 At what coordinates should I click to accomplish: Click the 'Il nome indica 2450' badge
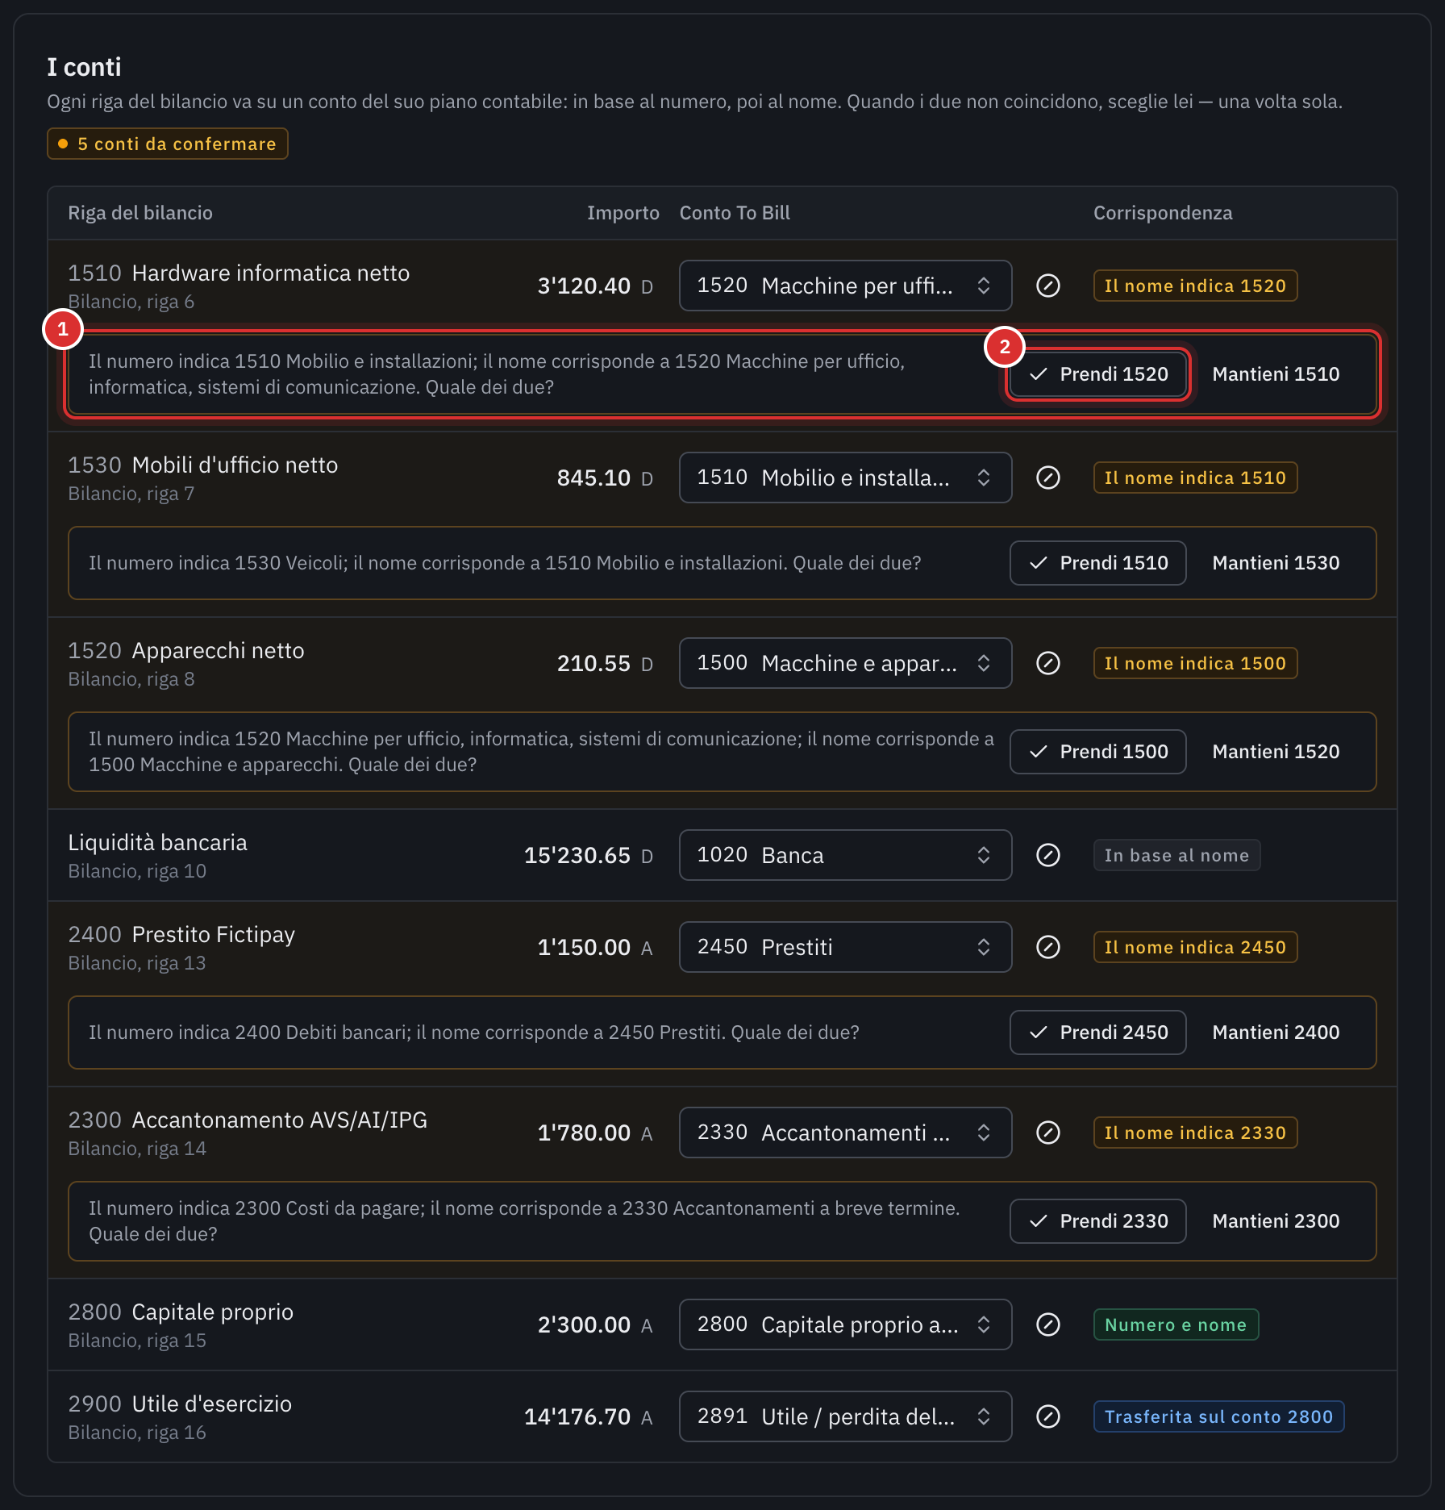point(1195,947)
